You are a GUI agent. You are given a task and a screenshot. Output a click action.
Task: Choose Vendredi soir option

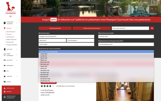pyautogui.click(x=96, y=72)
